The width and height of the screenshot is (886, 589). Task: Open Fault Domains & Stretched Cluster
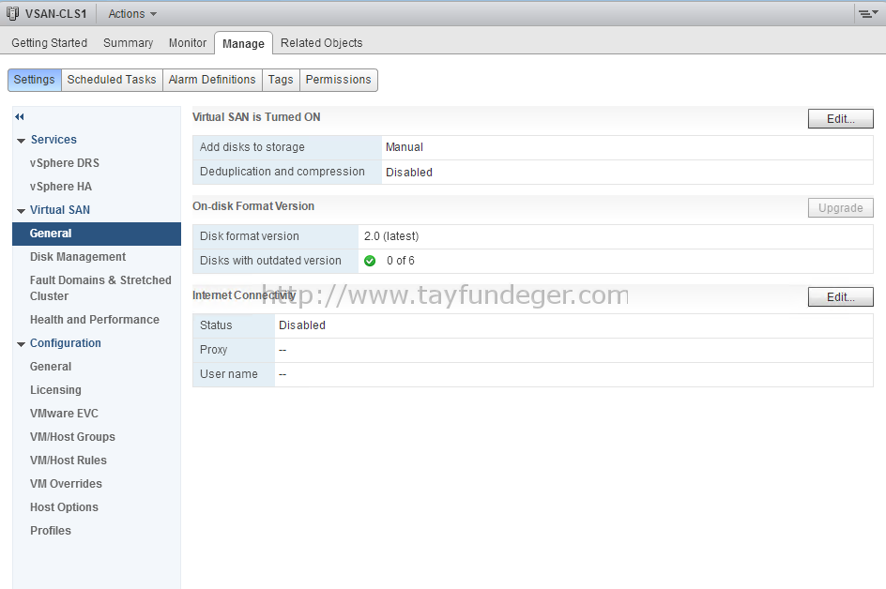point(100,288)
